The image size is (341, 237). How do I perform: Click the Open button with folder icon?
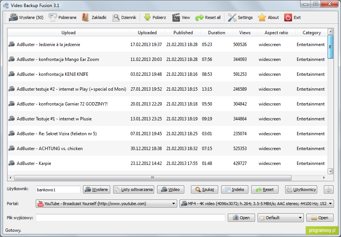(320, 218)
